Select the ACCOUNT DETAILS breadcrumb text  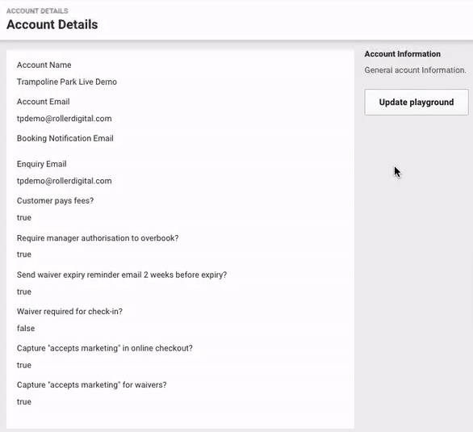click(37, 10)
